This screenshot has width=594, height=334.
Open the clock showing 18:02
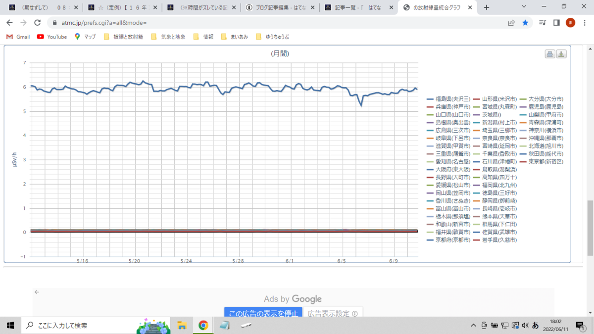click(555, 325)
